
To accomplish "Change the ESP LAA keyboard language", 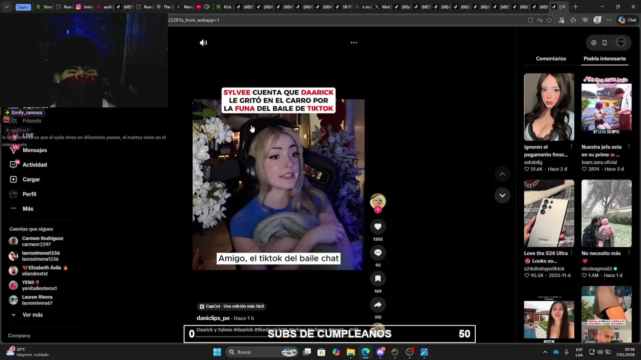I will 579,352.
